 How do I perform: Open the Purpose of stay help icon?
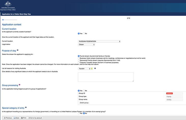click(18, 50)
